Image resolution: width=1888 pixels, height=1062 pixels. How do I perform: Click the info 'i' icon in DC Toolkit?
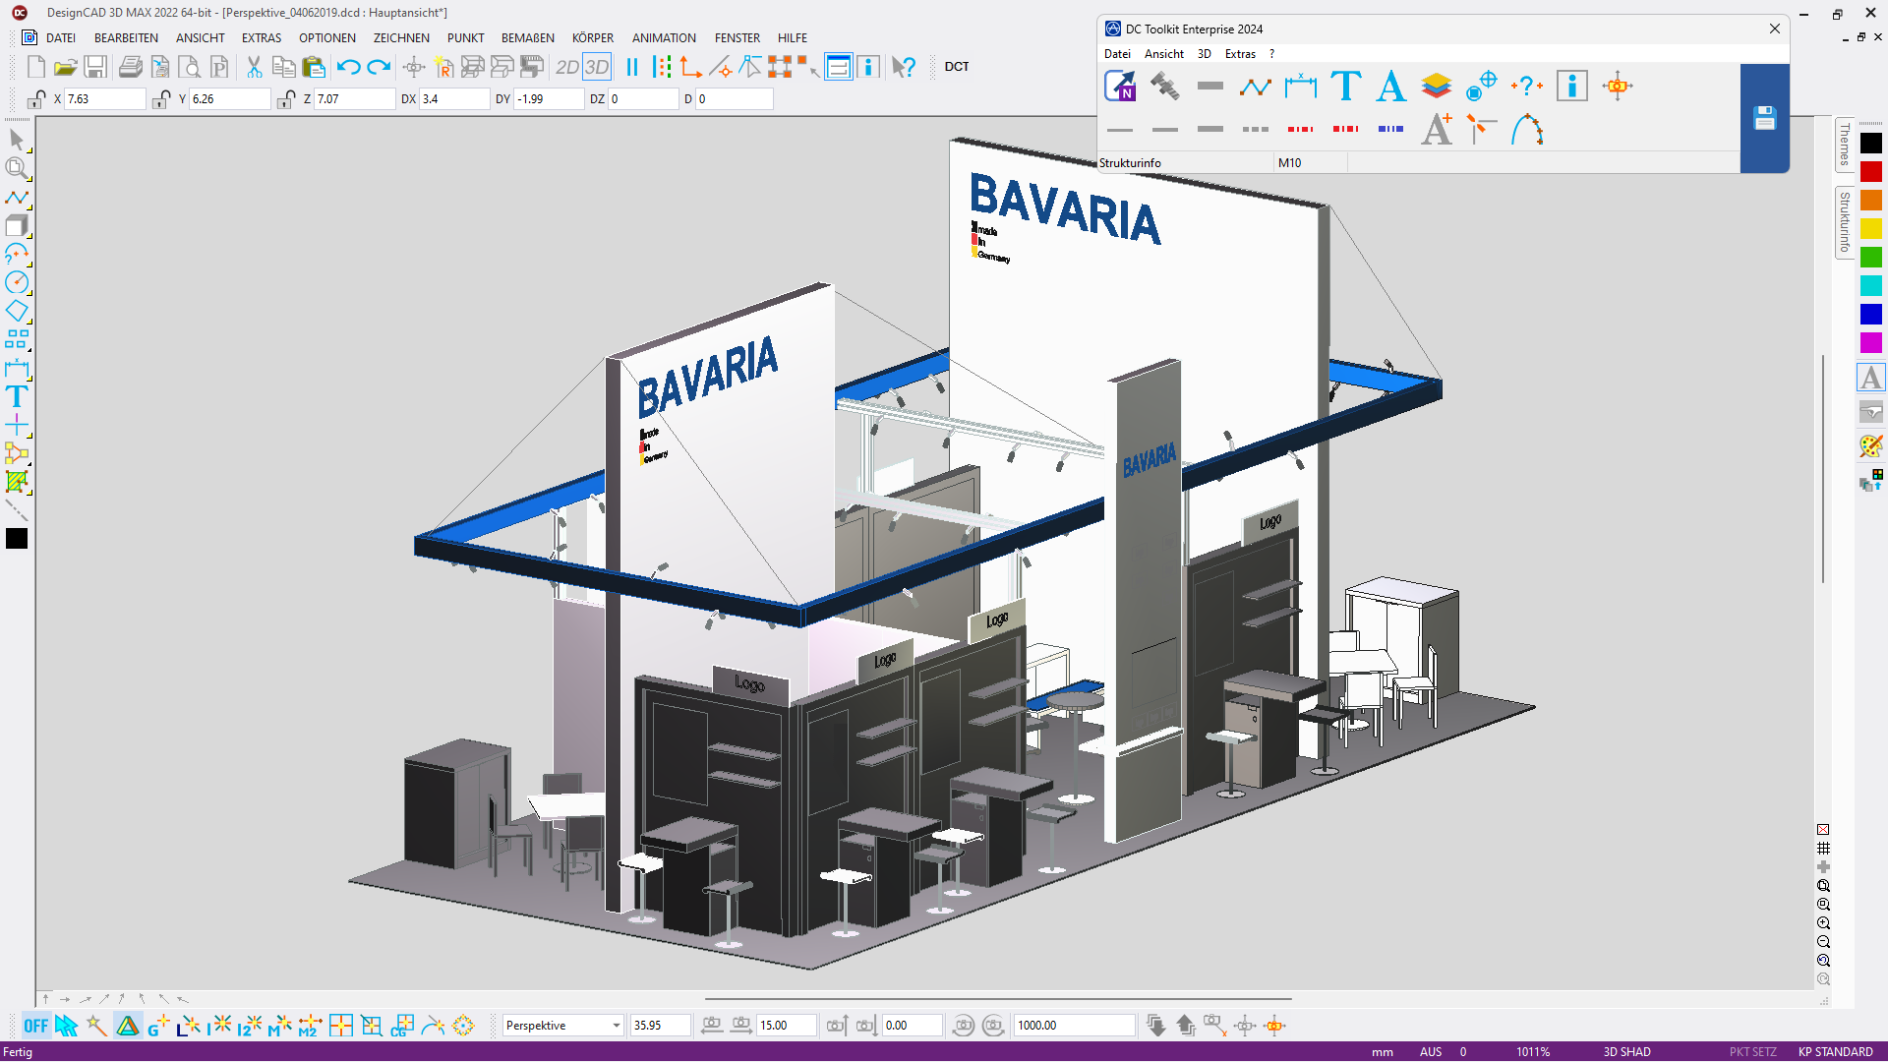pos(1572,87)
